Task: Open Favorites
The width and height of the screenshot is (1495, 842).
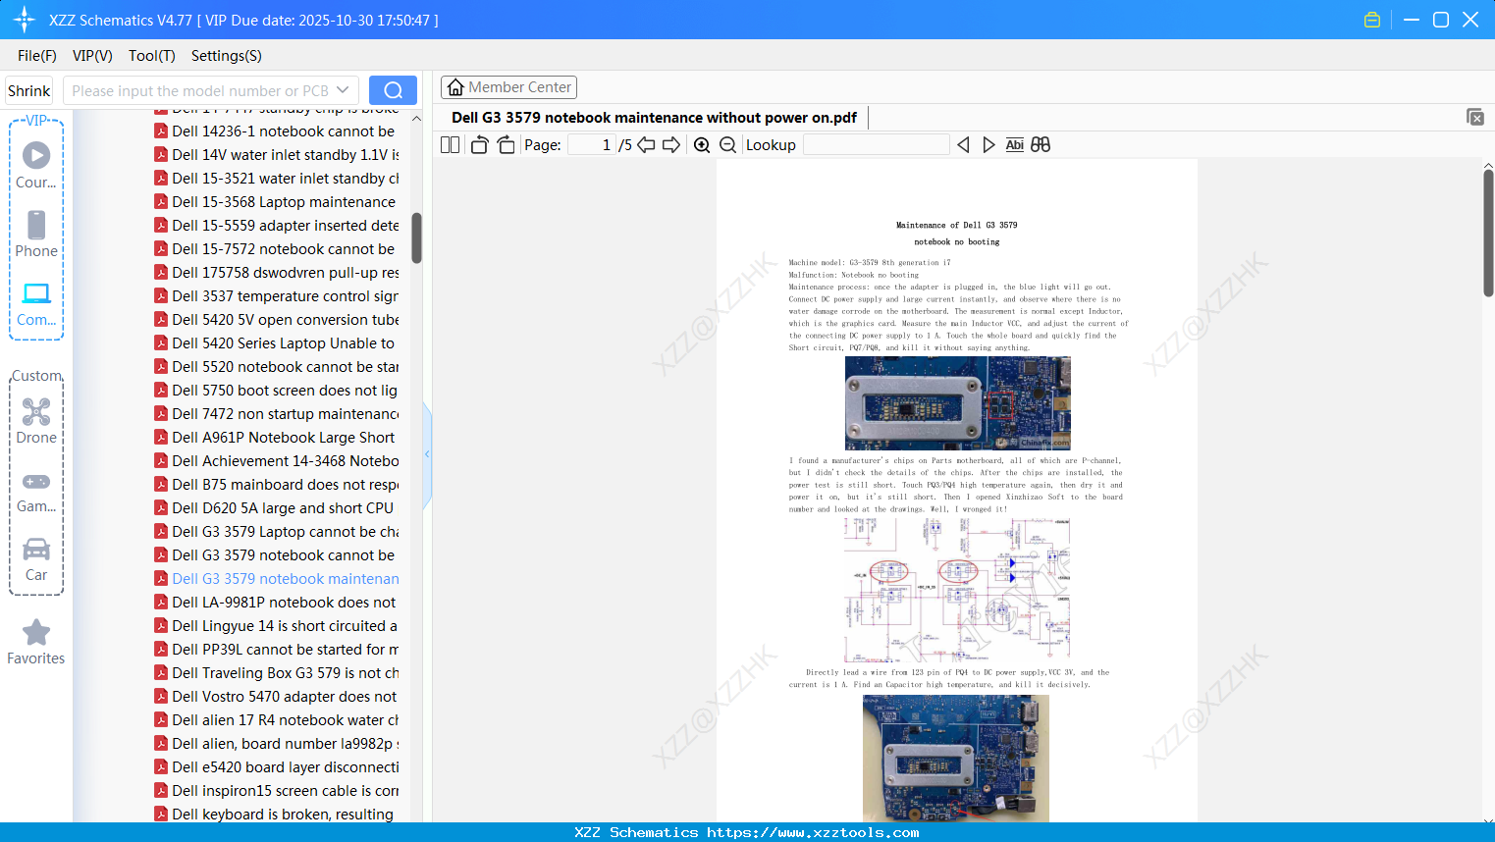Action: [x=36, y=643]
